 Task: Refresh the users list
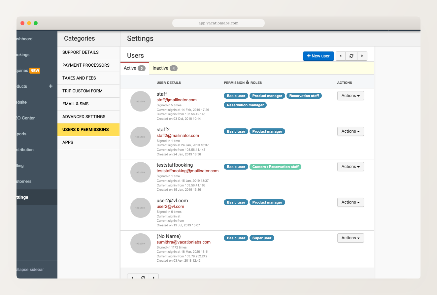click(351, 56)
